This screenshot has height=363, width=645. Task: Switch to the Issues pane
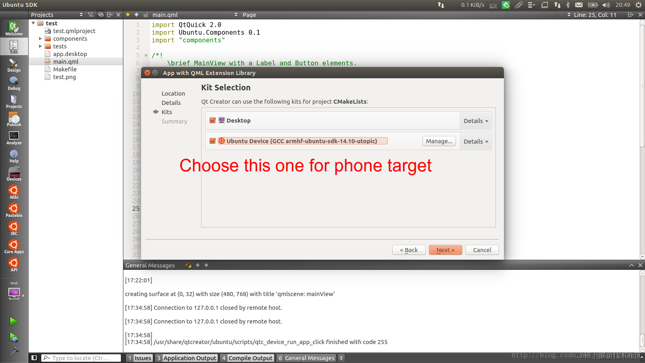tap(139, 358)
